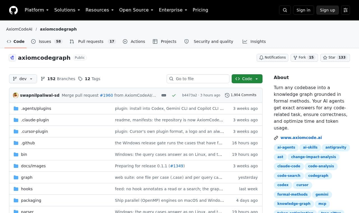The height and width of the screenshot is (213, 359).
Task: Expand the Enterprise menu
Action: pos(173,10)
